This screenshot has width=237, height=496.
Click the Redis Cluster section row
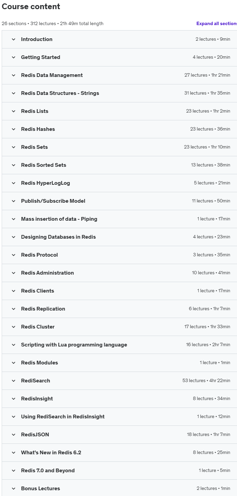pos(119,327)
